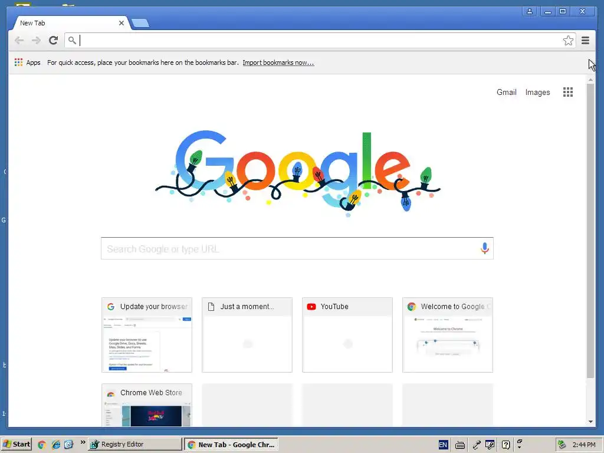
Task: Click the search magnifier icon in address bar
Action: pos(72,40)
